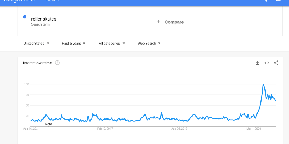Click the Explore header link
The height and width of the screenshot is (144, 289).
coord(53,1)
